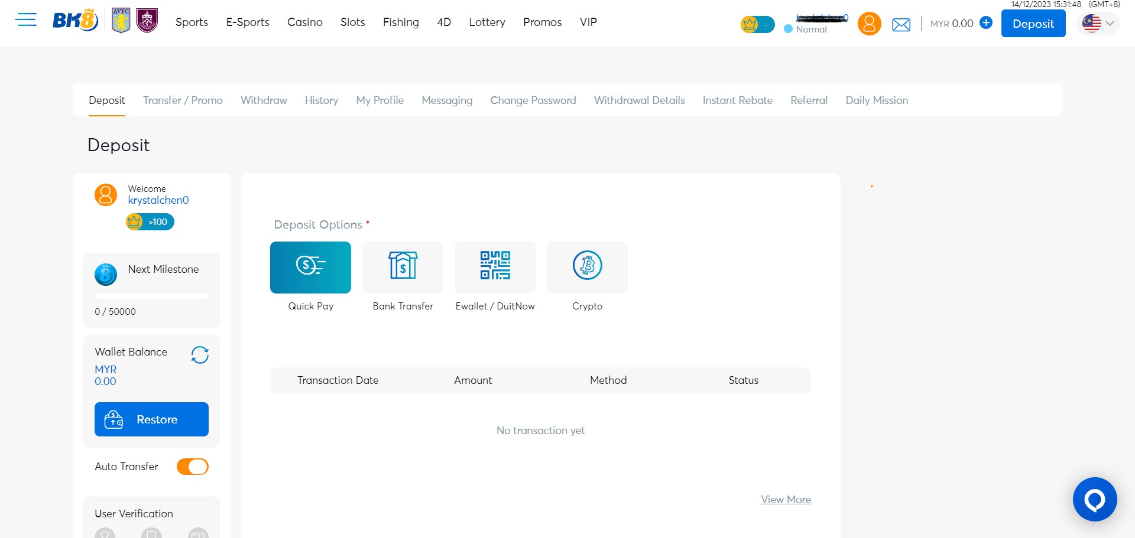This screenshot has width=1135, height=538.
Task: Open the live chat bubble
Action: pyautogui.click(x=1094, y=499)
